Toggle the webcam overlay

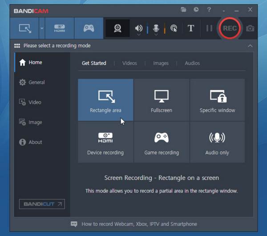117,28
